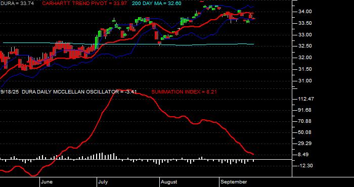Select the July label on the time axis
Image resolution: width=354 pixels, height=187 pixels.
pos(103,182)
